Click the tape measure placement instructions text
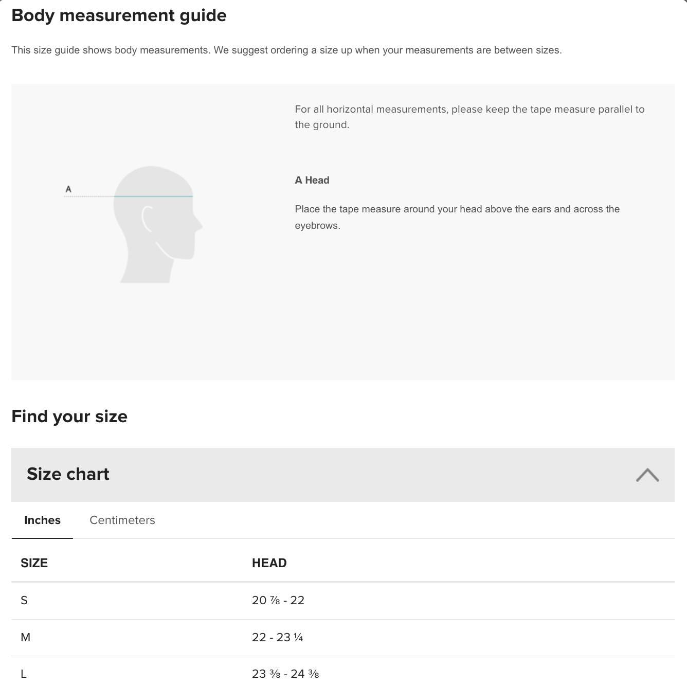This screenshot has height=686, width=687. (x=457, y=217)
